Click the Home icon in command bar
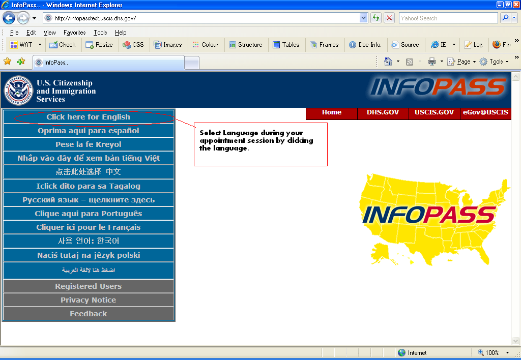Screen dimensions: 521x360 [388, 62]
